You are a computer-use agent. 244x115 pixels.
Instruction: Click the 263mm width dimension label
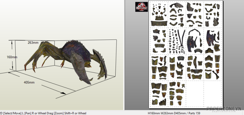click(x=33, y=43)
